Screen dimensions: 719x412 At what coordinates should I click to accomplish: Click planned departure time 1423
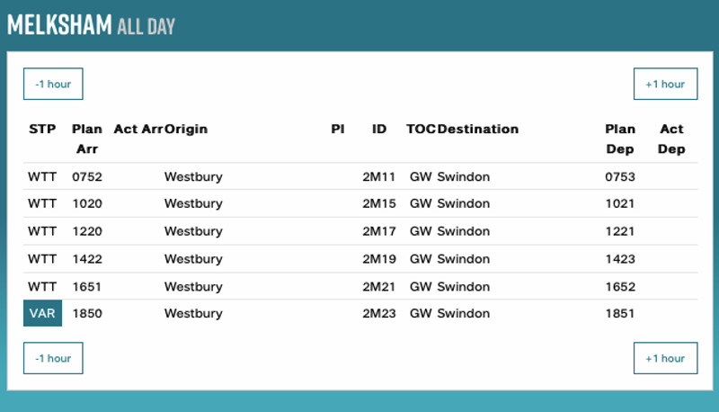point(620,259)
